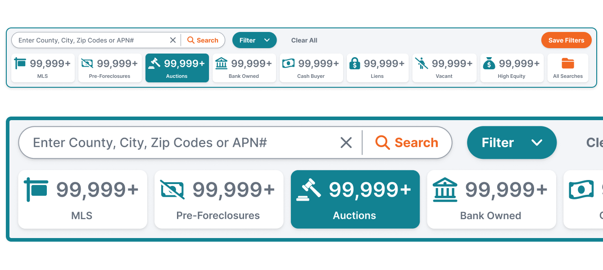603x270 pixels.
Task: Select the gavel icon on the Auctions filter
Action: pos(155,63)
